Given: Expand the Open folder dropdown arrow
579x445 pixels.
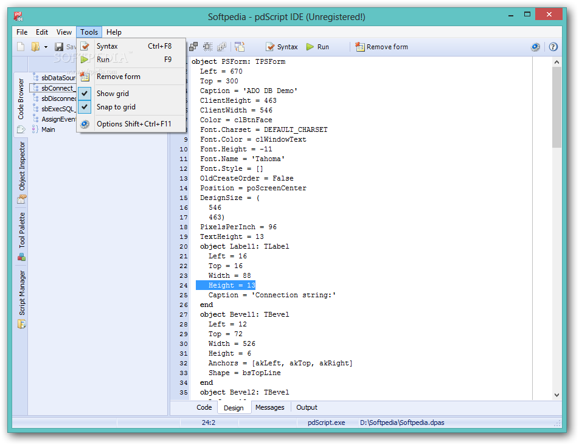Looking at the screenshot, I should pyautogui.click(x=46, y=47).
